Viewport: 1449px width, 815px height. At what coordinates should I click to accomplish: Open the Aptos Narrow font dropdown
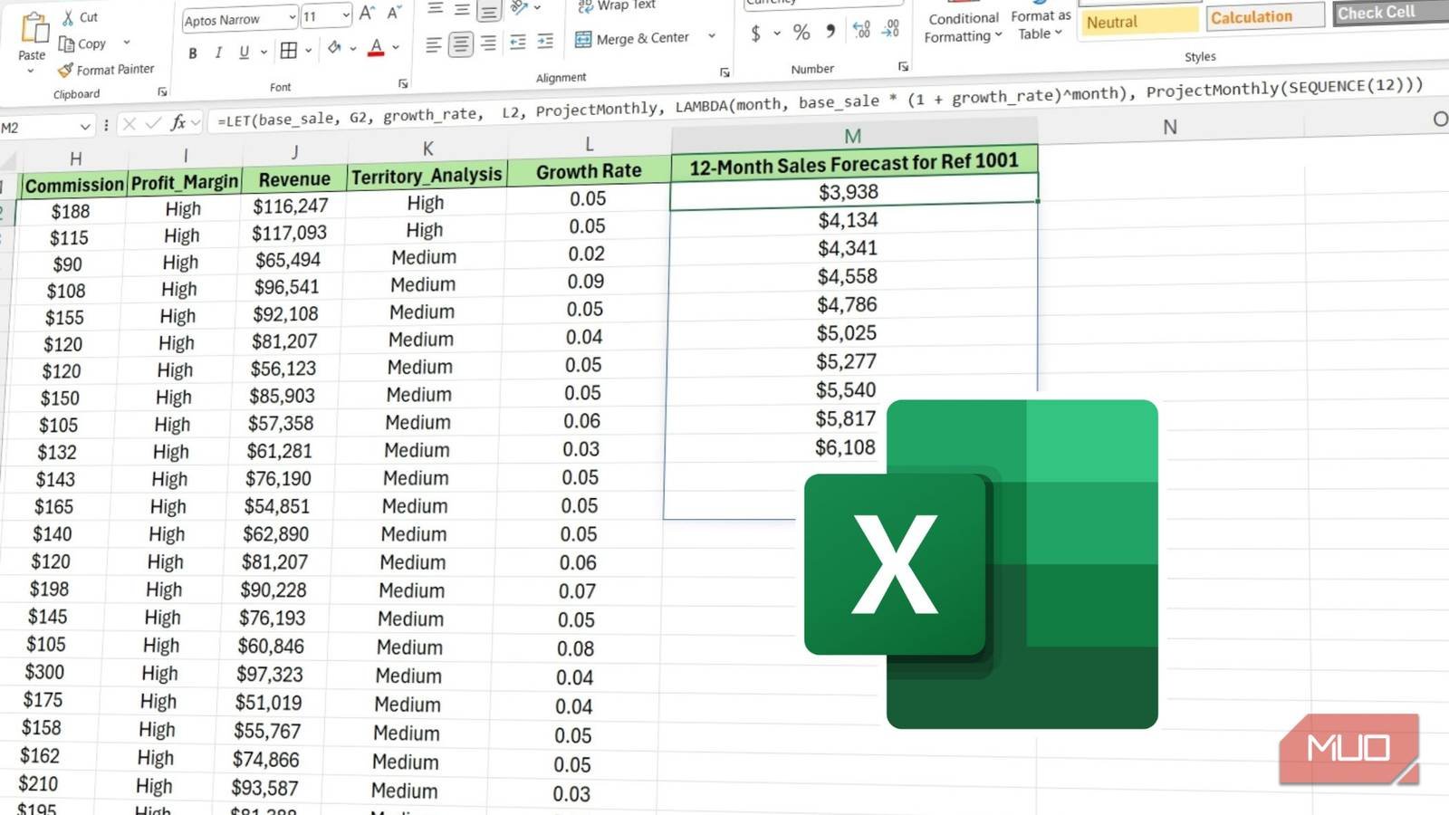click(x=292, y=17)
